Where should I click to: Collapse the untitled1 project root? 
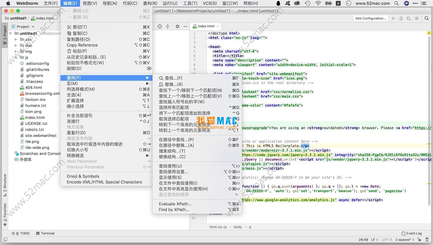click(x=11, y=33)
